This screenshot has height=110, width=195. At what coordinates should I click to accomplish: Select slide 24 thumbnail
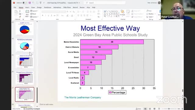point(25,45)
